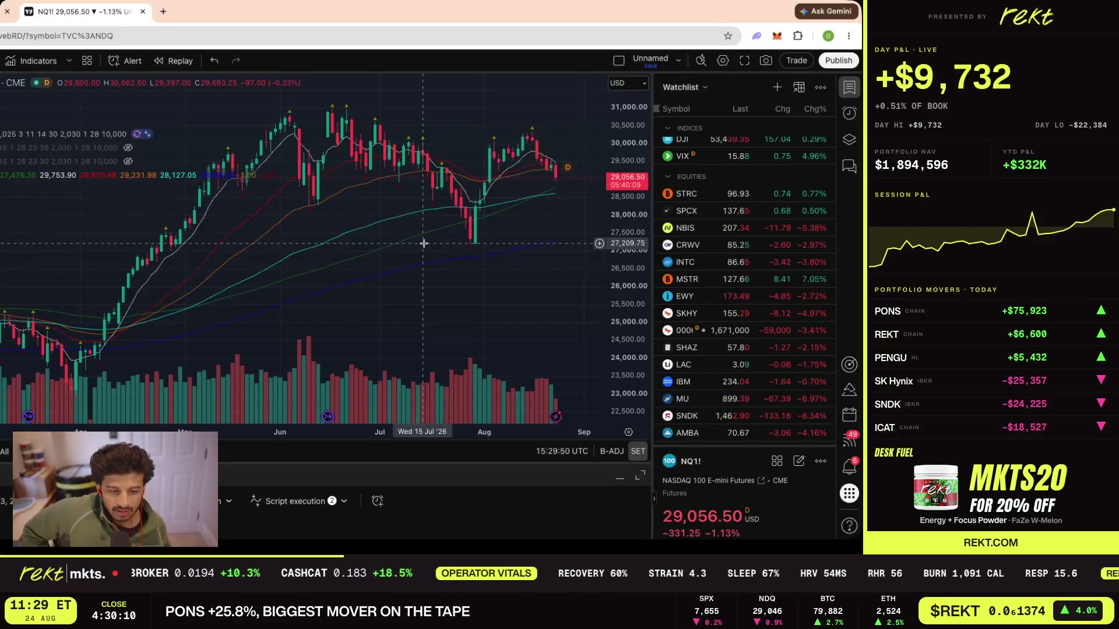Collapse the INDICES section
Image resolution: width=1119 pixels, height=629 pixels.
tap(667, 128)
